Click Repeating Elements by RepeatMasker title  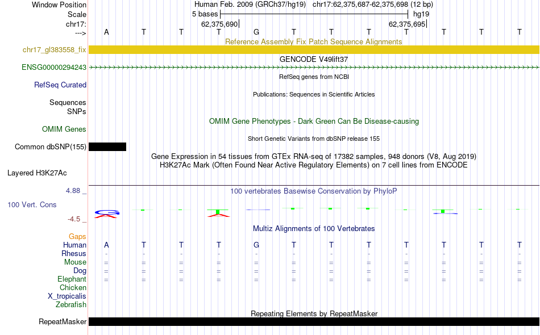[x=314, y=313]
